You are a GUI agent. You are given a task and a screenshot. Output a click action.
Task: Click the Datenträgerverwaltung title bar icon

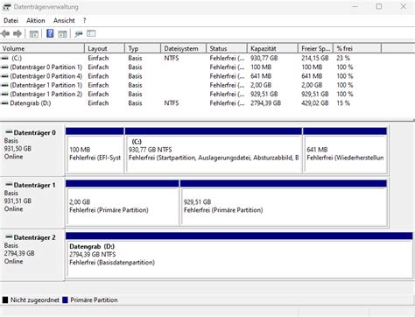(6, 6)
